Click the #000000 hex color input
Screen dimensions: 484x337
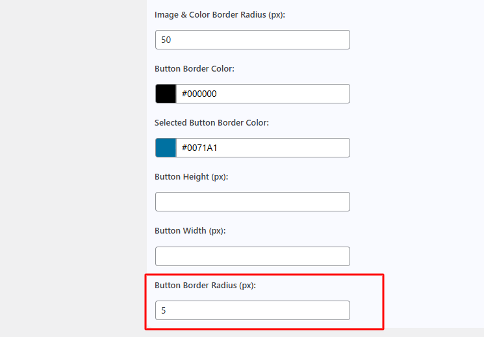coord(262,94)
